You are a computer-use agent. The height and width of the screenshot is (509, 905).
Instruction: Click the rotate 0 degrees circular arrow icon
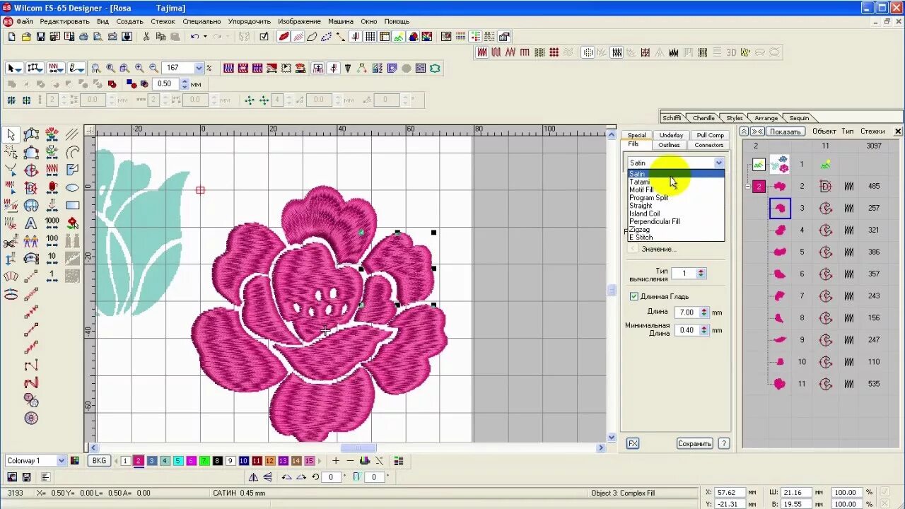pyautogui.click(x=315, y=477)
